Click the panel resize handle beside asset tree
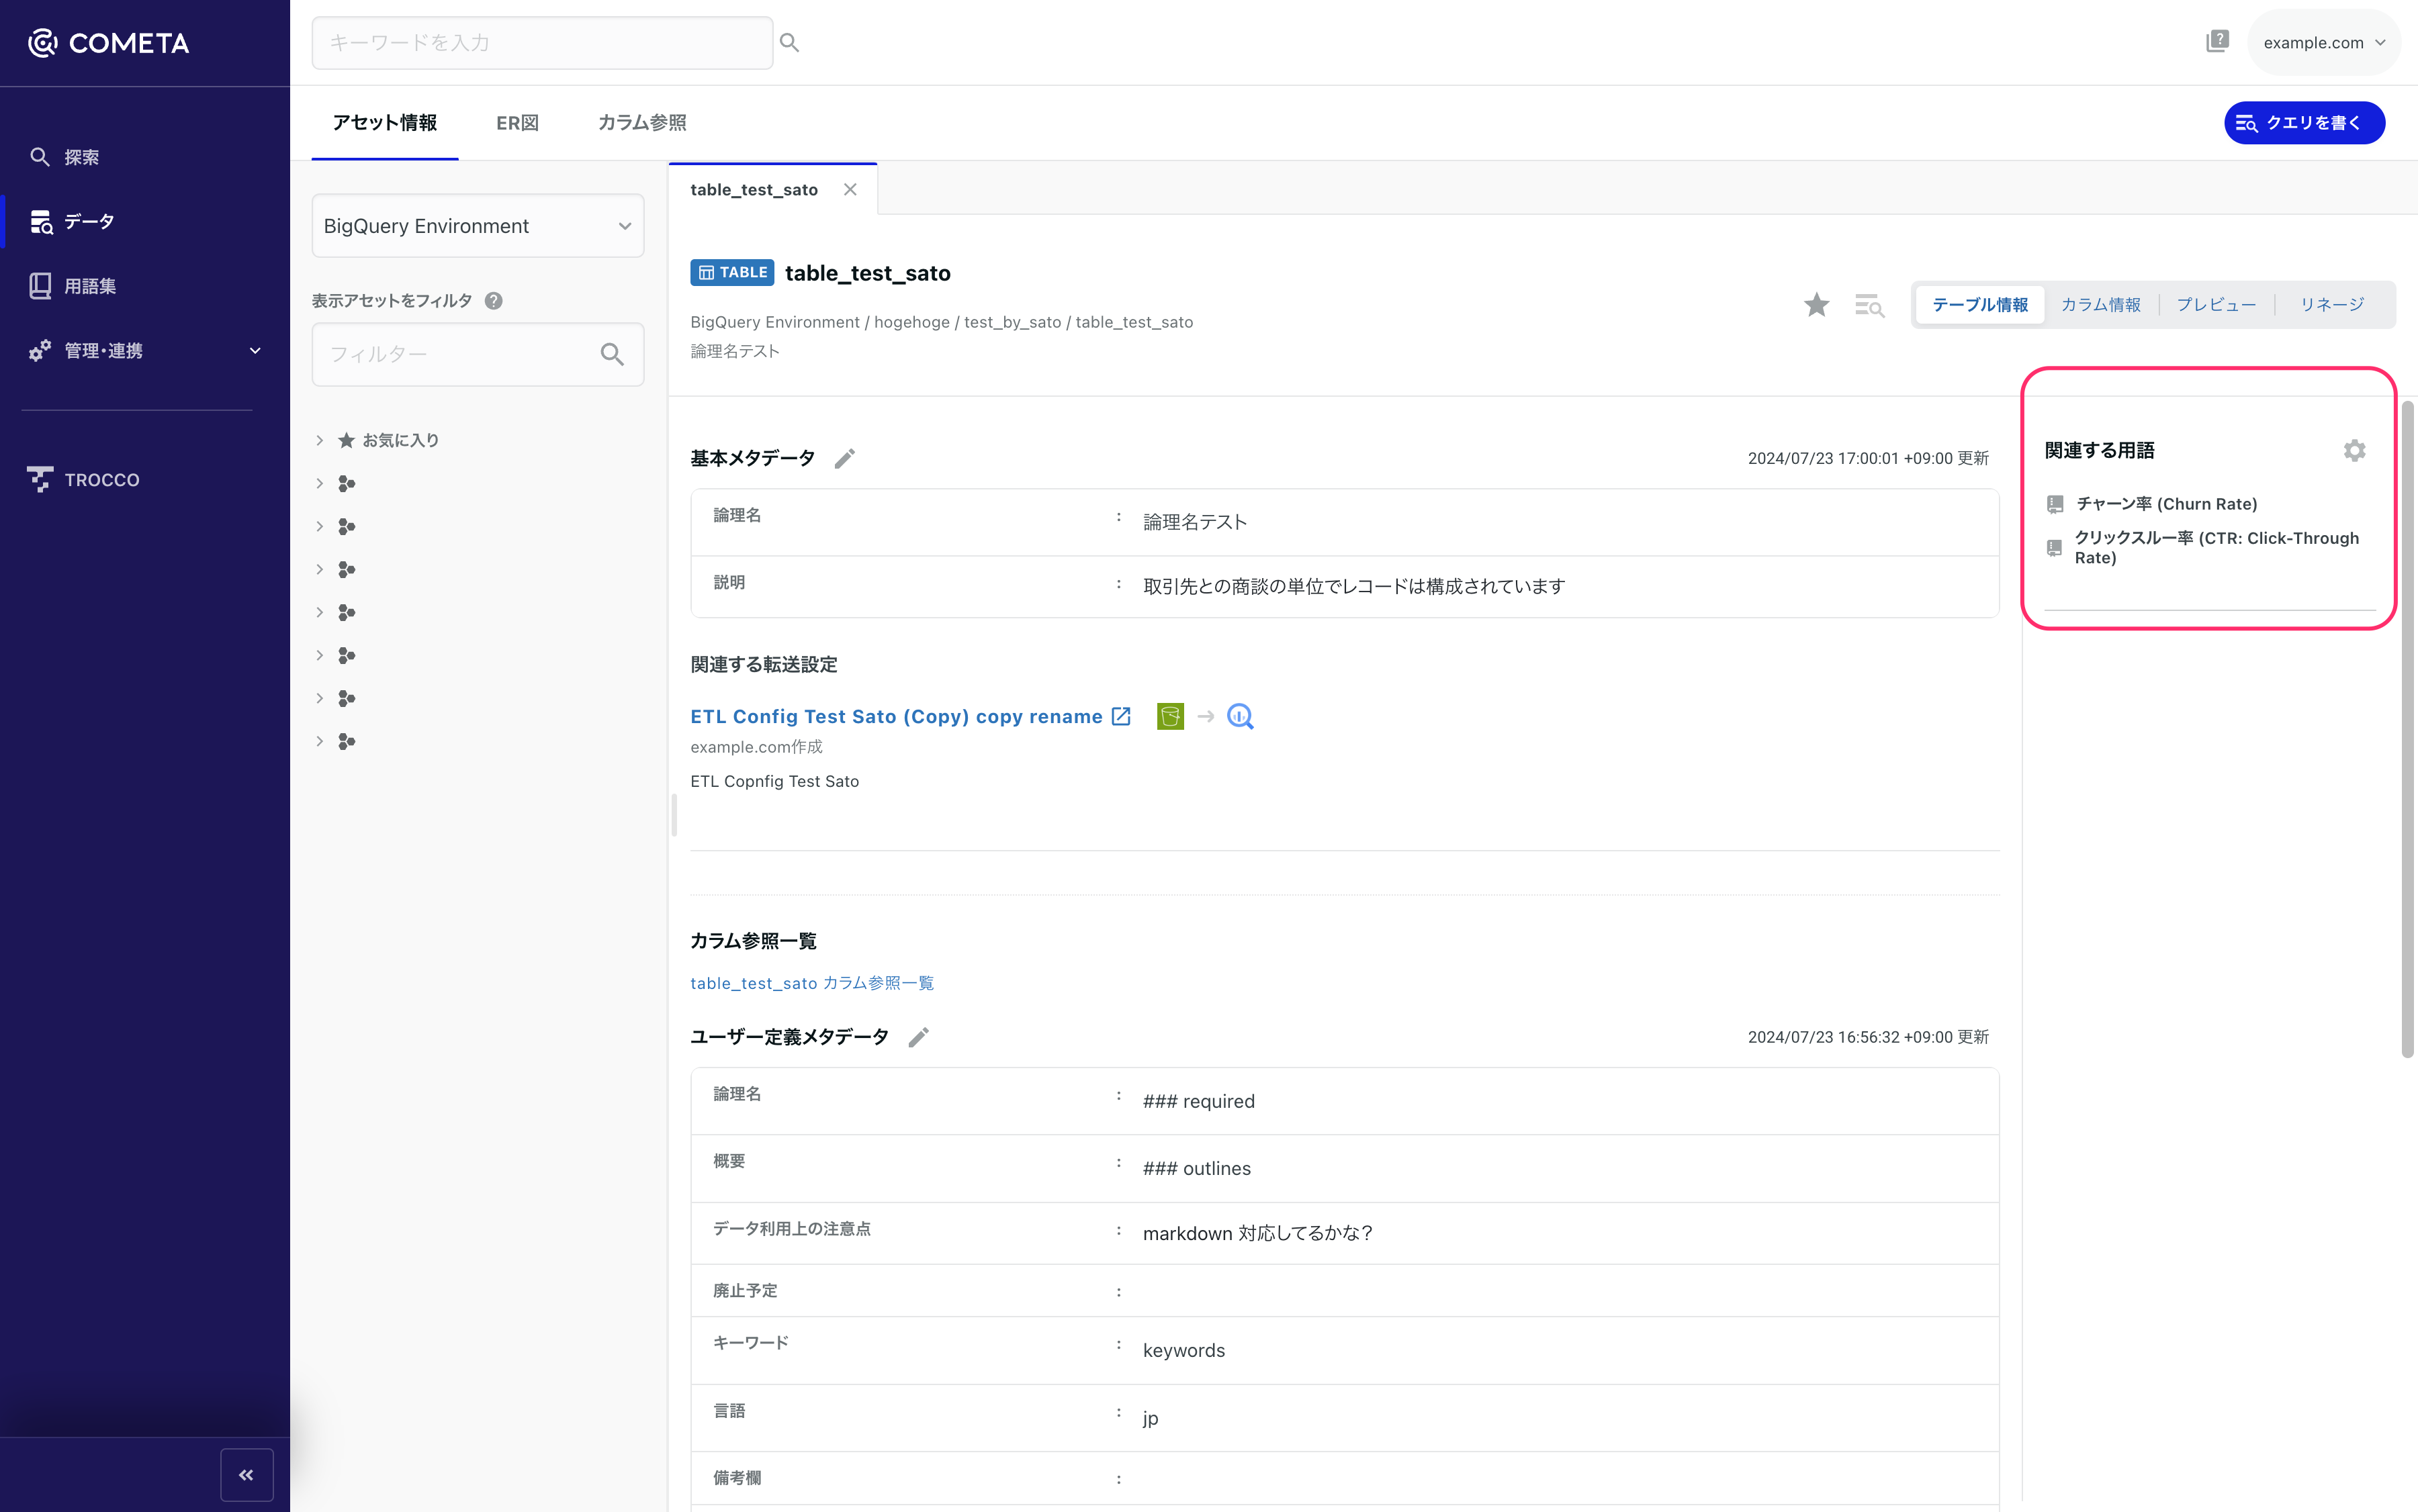2418x1512 pixels. tap(674, 815)
